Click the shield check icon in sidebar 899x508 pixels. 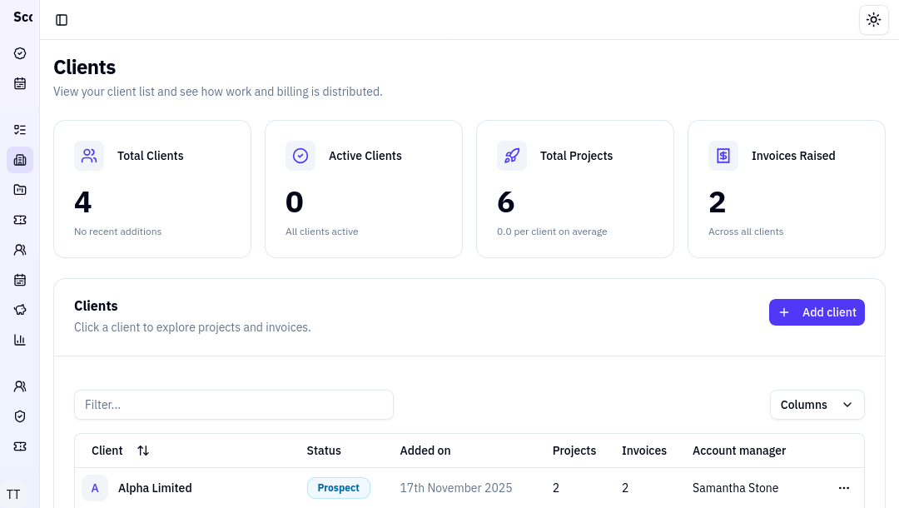pos(20,416)
